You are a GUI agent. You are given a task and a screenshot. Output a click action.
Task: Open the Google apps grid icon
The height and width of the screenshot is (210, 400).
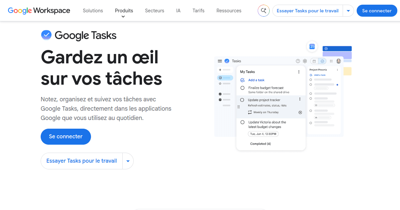click(x=331, y=61)
